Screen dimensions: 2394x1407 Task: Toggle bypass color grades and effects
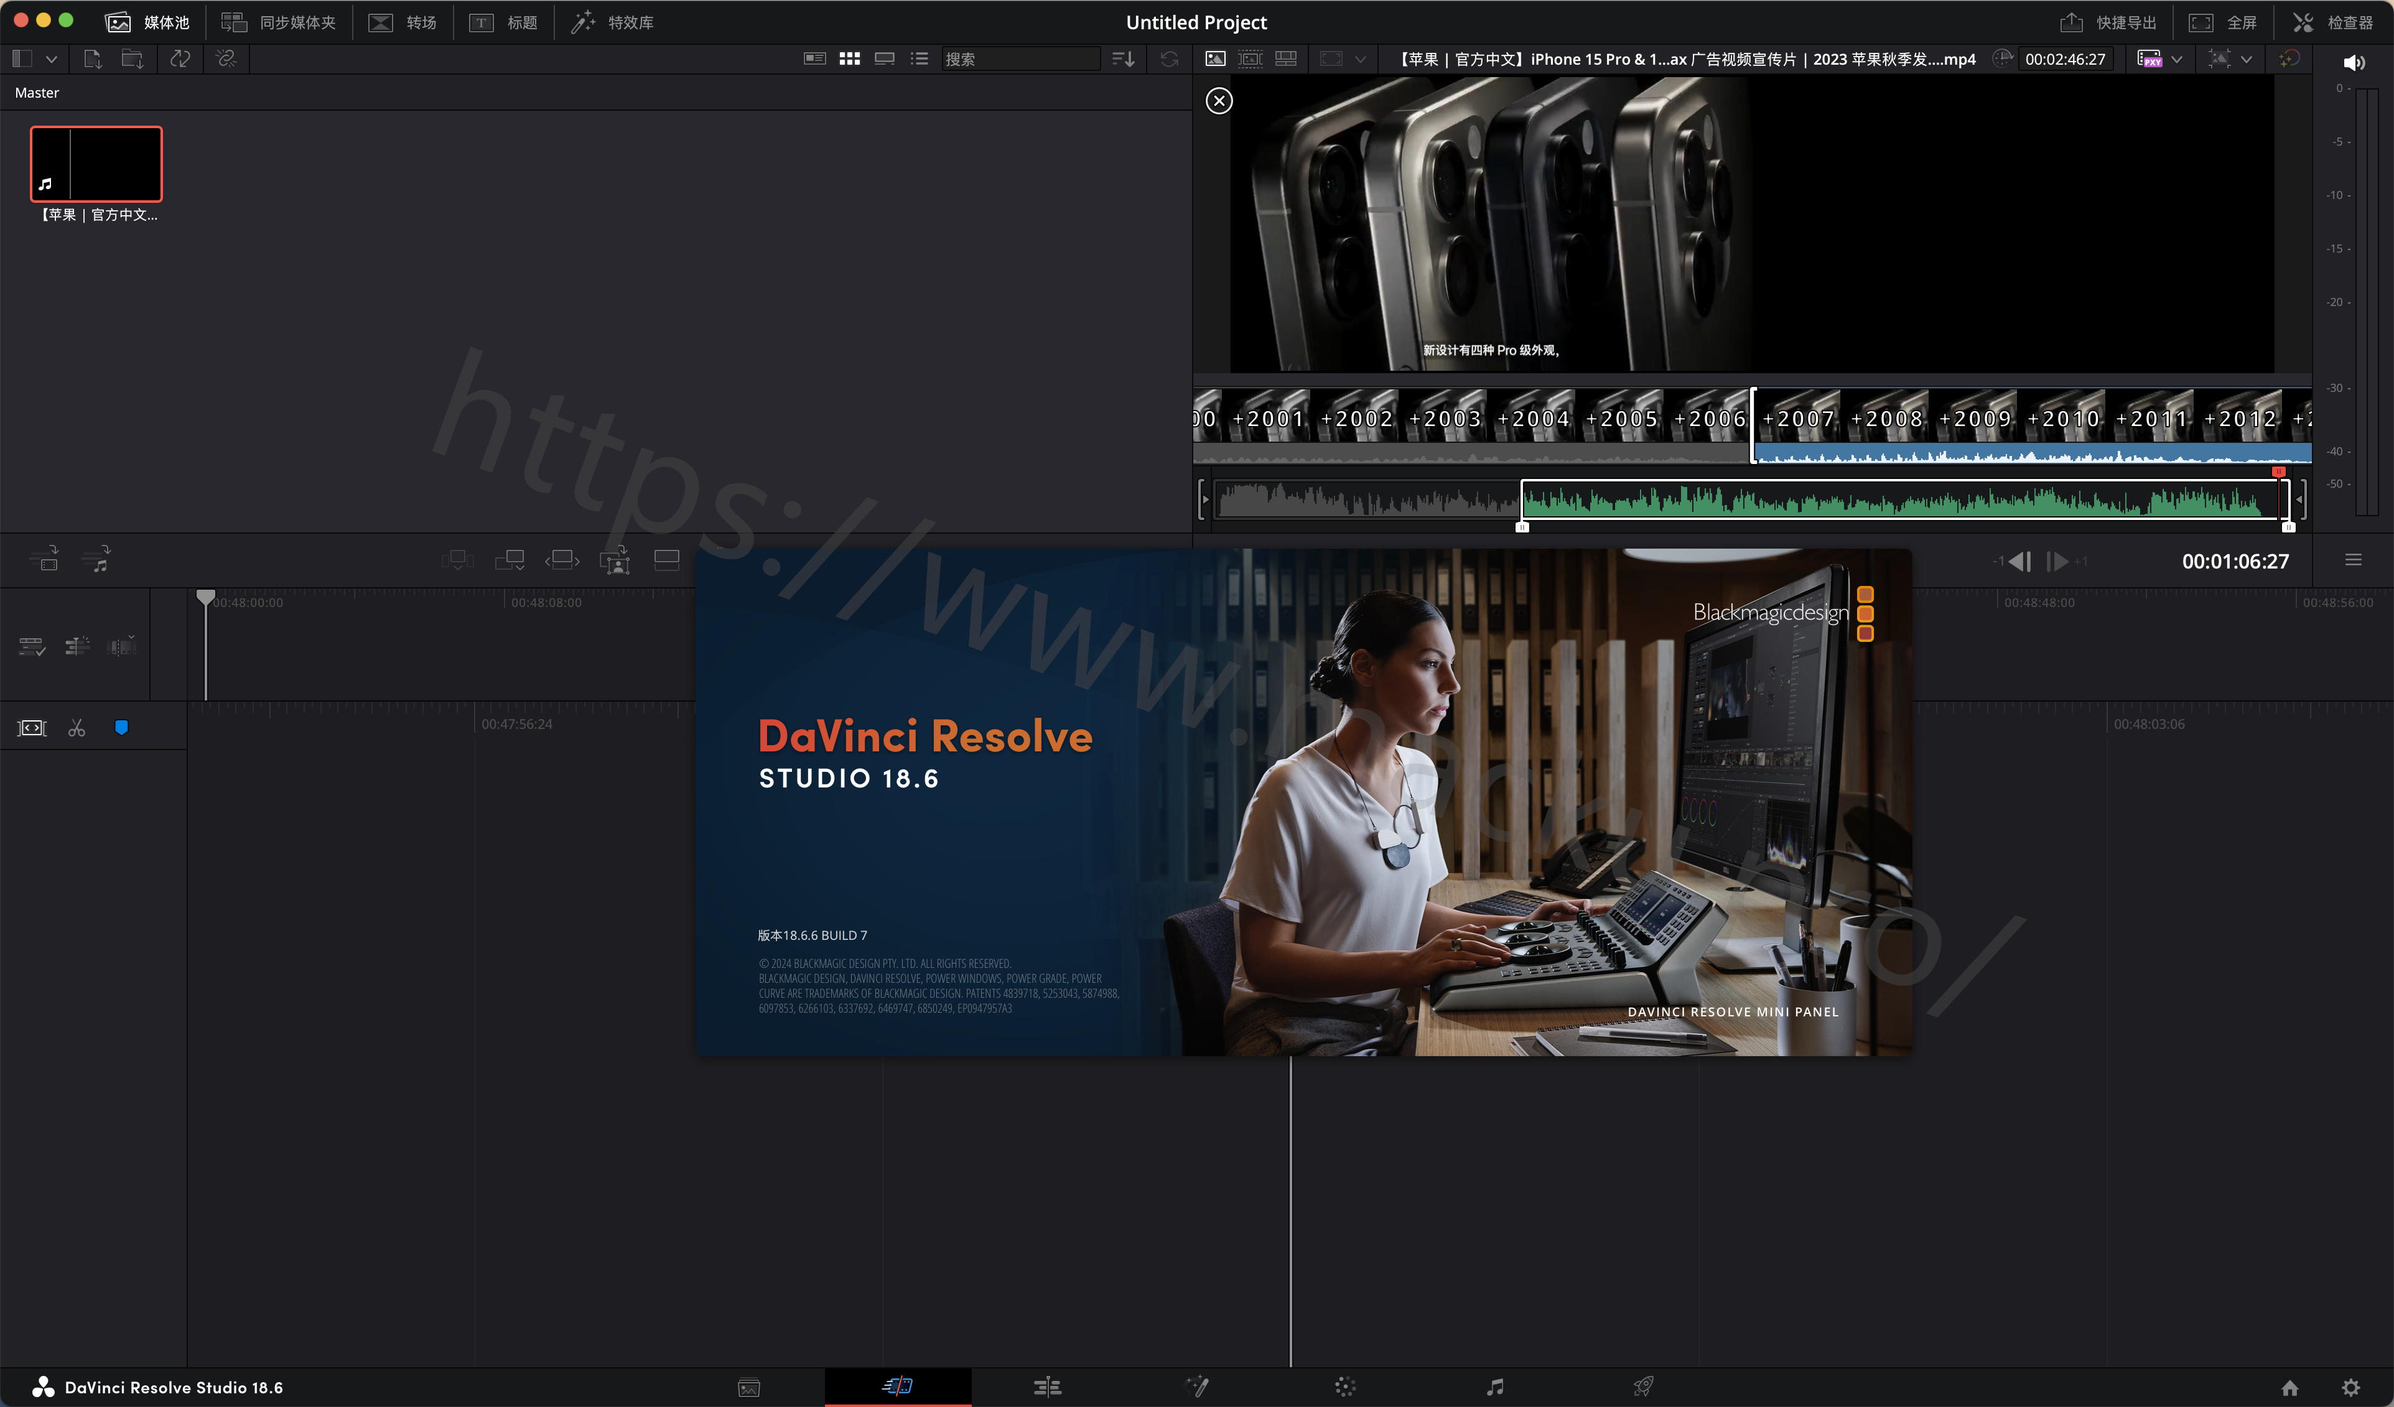tap(2289, 59)
